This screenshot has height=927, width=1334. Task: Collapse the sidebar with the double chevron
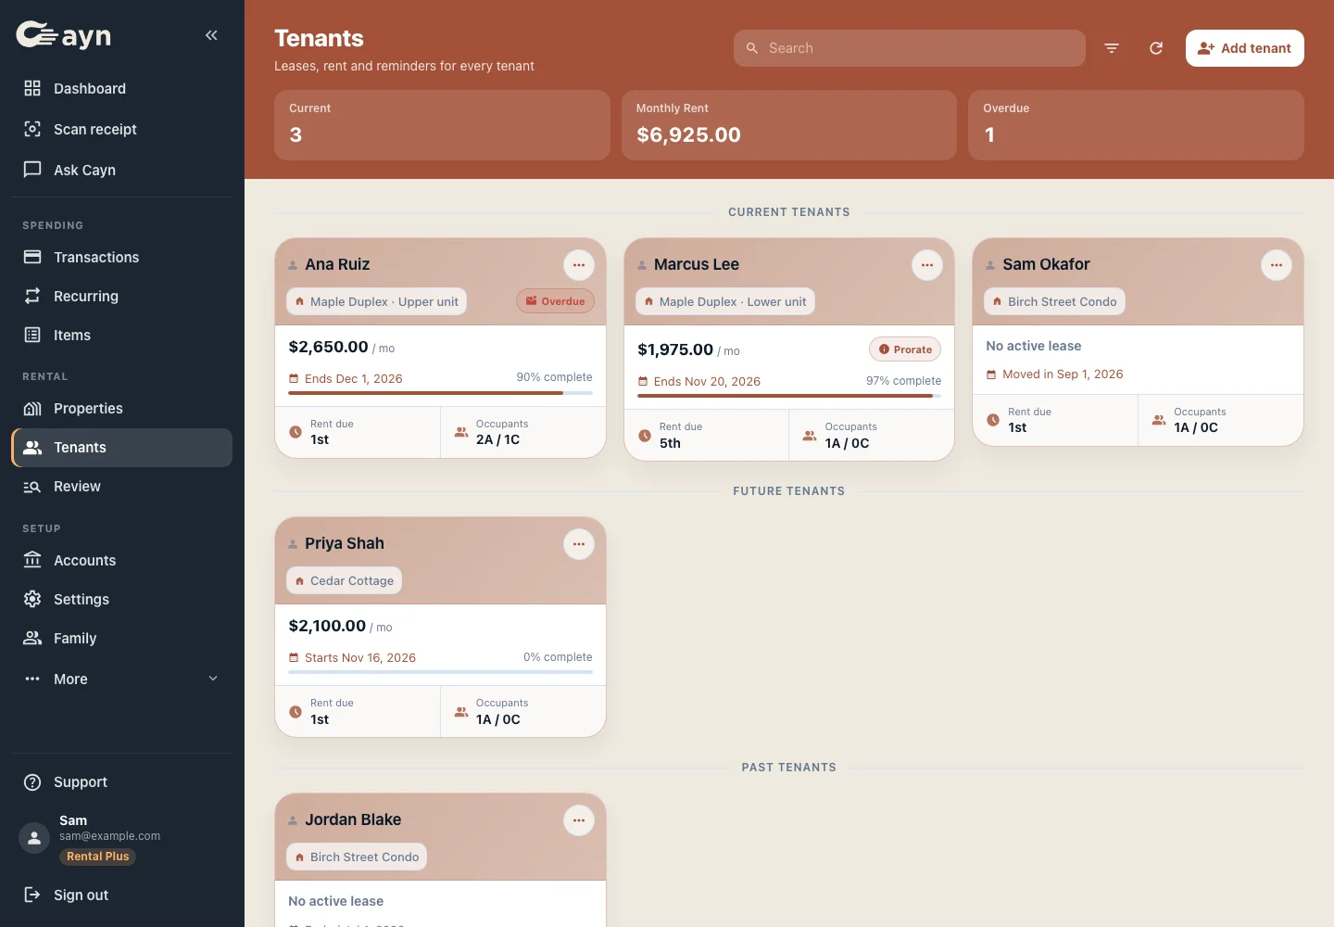[211, 35]
